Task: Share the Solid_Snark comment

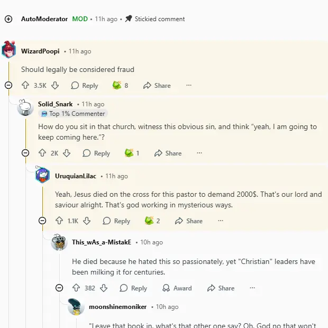Action: (168, 153)
